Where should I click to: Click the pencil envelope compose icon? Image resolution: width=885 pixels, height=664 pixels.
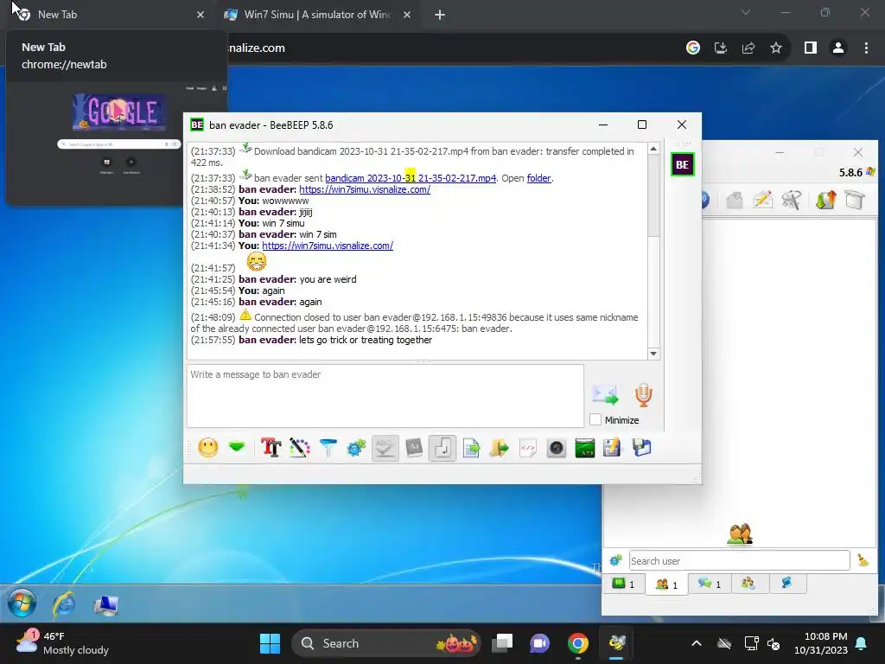pyautogui.click(x=762, y=200)
